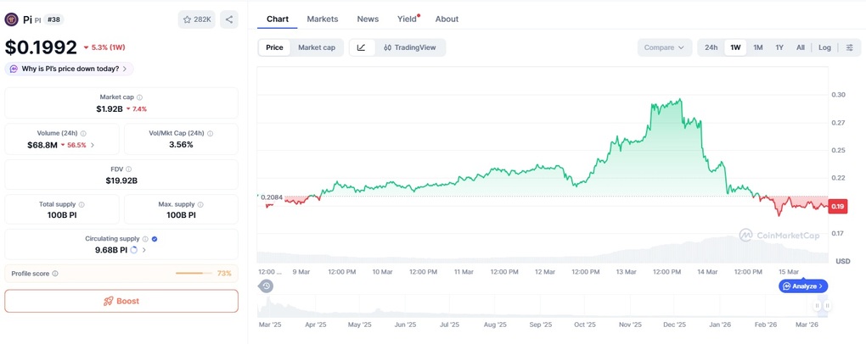866x344 pixels.
Task: Expand Volume (24h) details chevron
Action: (92, 146)
